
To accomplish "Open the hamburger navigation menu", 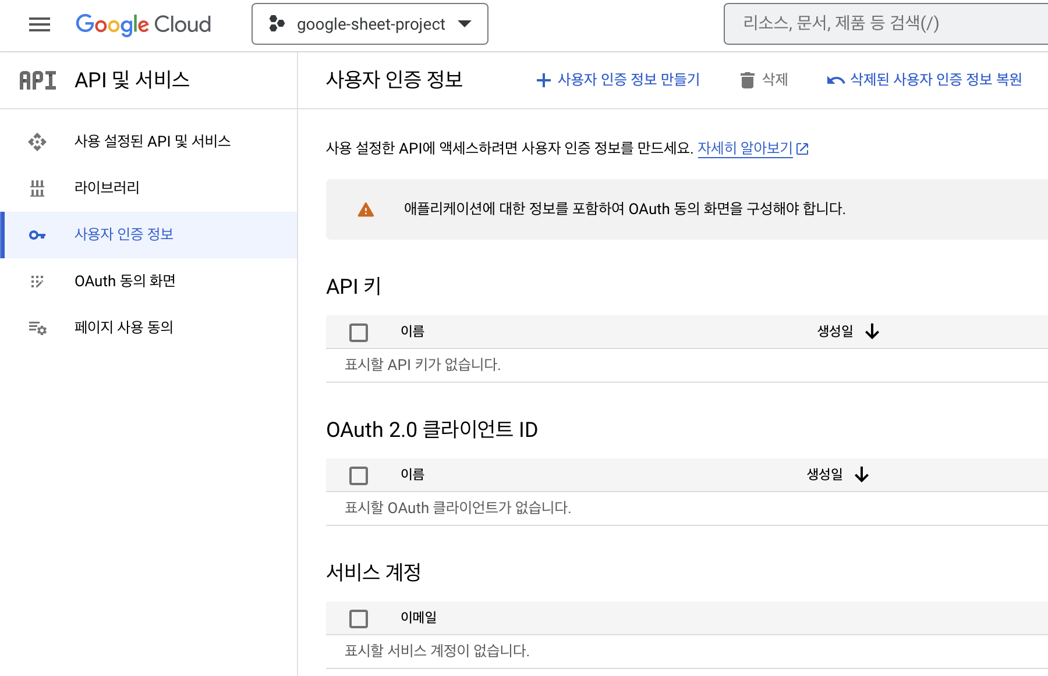I will (40, 24).
